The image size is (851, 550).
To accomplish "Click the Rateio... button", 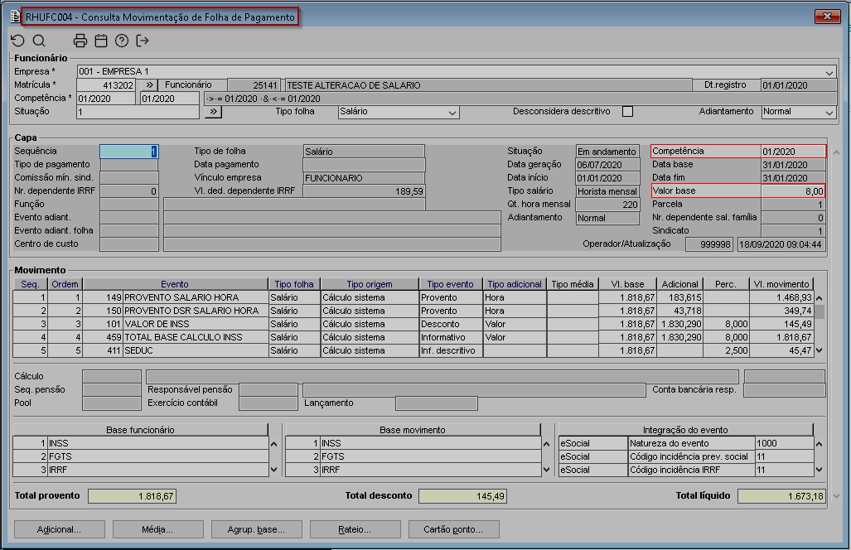I will coord(355,529).
